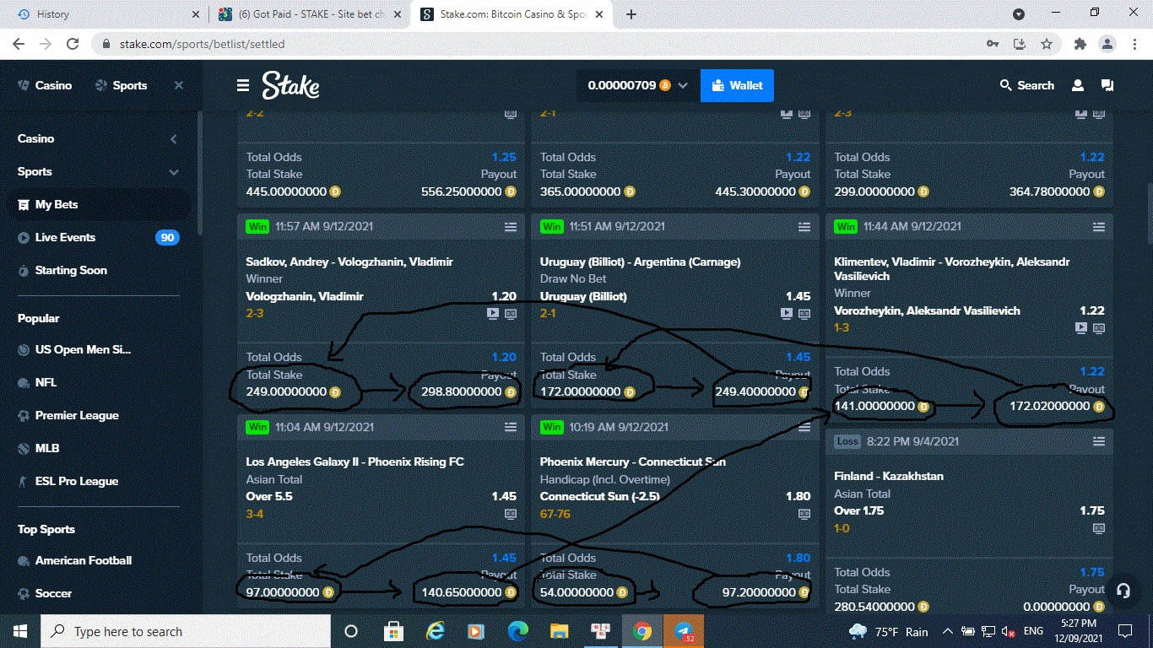Expand the bitcoin balance currency dropdown
The height and width of the screenshot is (648, 1153).
pyautogui.click(x=683, y=85)
